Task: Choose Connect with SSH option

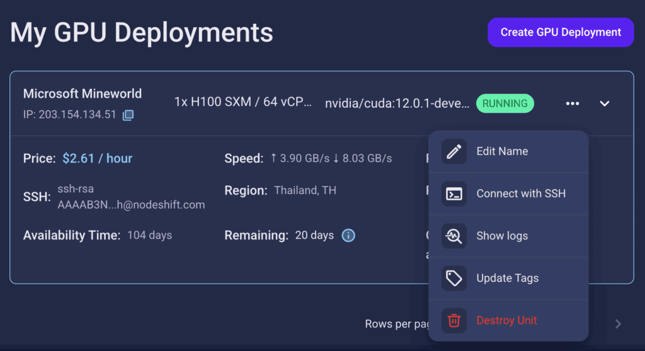Action: (508, 194)
